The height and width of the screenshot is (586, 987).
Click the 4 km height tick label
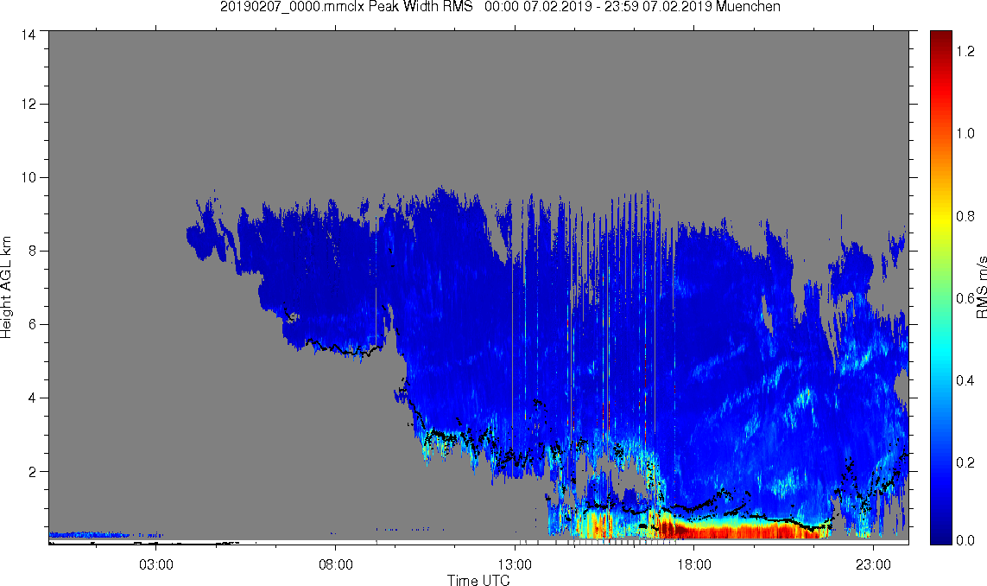point(32,398)
